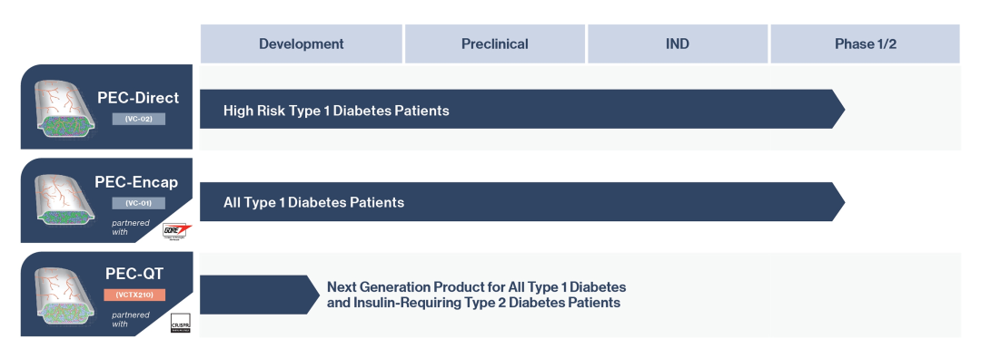Click the short PEC-QT progress arrow

pyautogui.click(x=260, y=295)
